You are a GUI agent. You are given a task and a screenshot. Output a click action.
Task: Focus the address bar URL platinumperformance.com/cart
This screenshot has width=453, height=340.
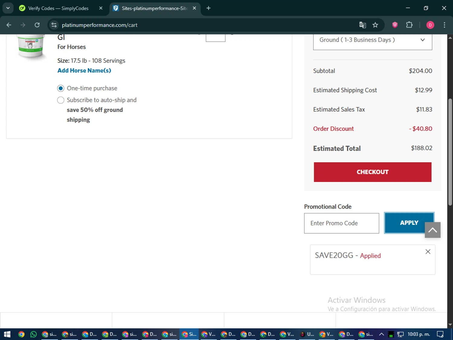tap(100, 25)
